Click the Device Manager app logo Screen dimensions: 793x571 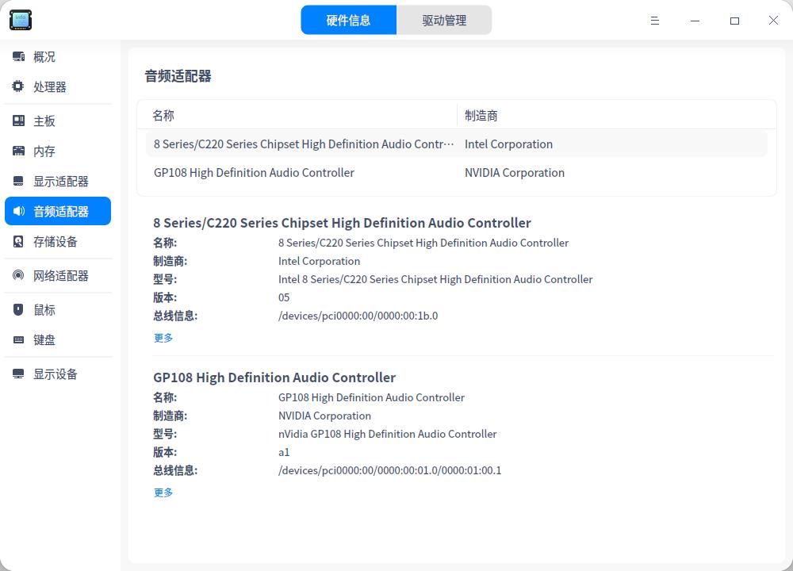20,20
